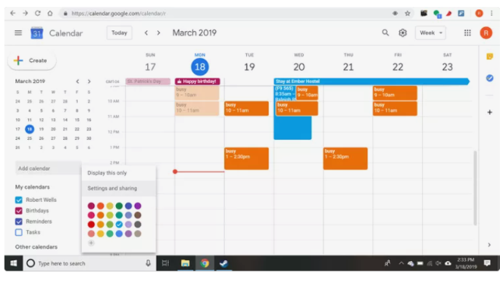Go to the next week

point(159,33)
